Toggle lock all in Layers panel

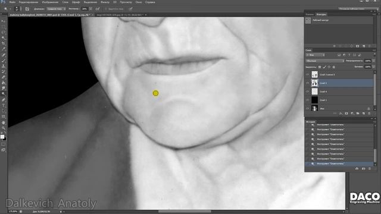coord(333,67)
